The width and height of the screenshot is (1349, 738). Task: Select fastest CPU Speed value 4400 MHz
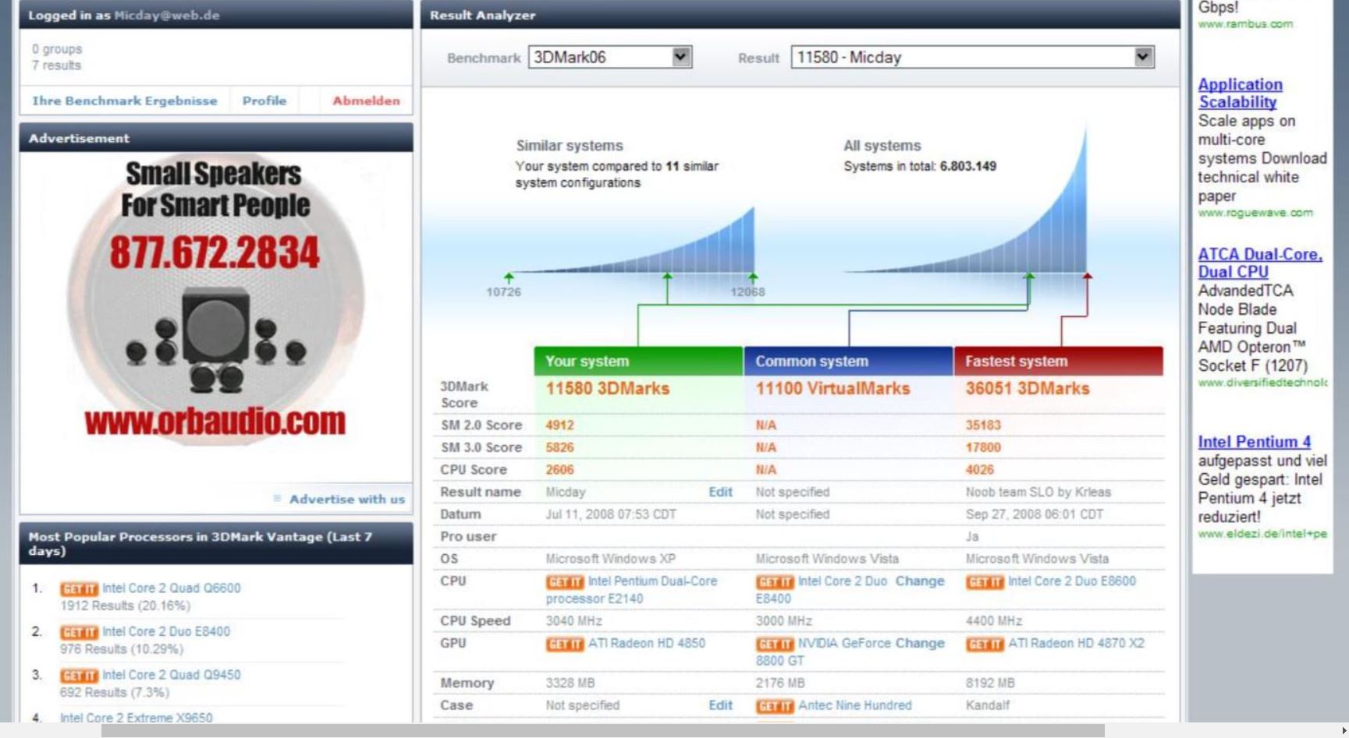(994, 621)
